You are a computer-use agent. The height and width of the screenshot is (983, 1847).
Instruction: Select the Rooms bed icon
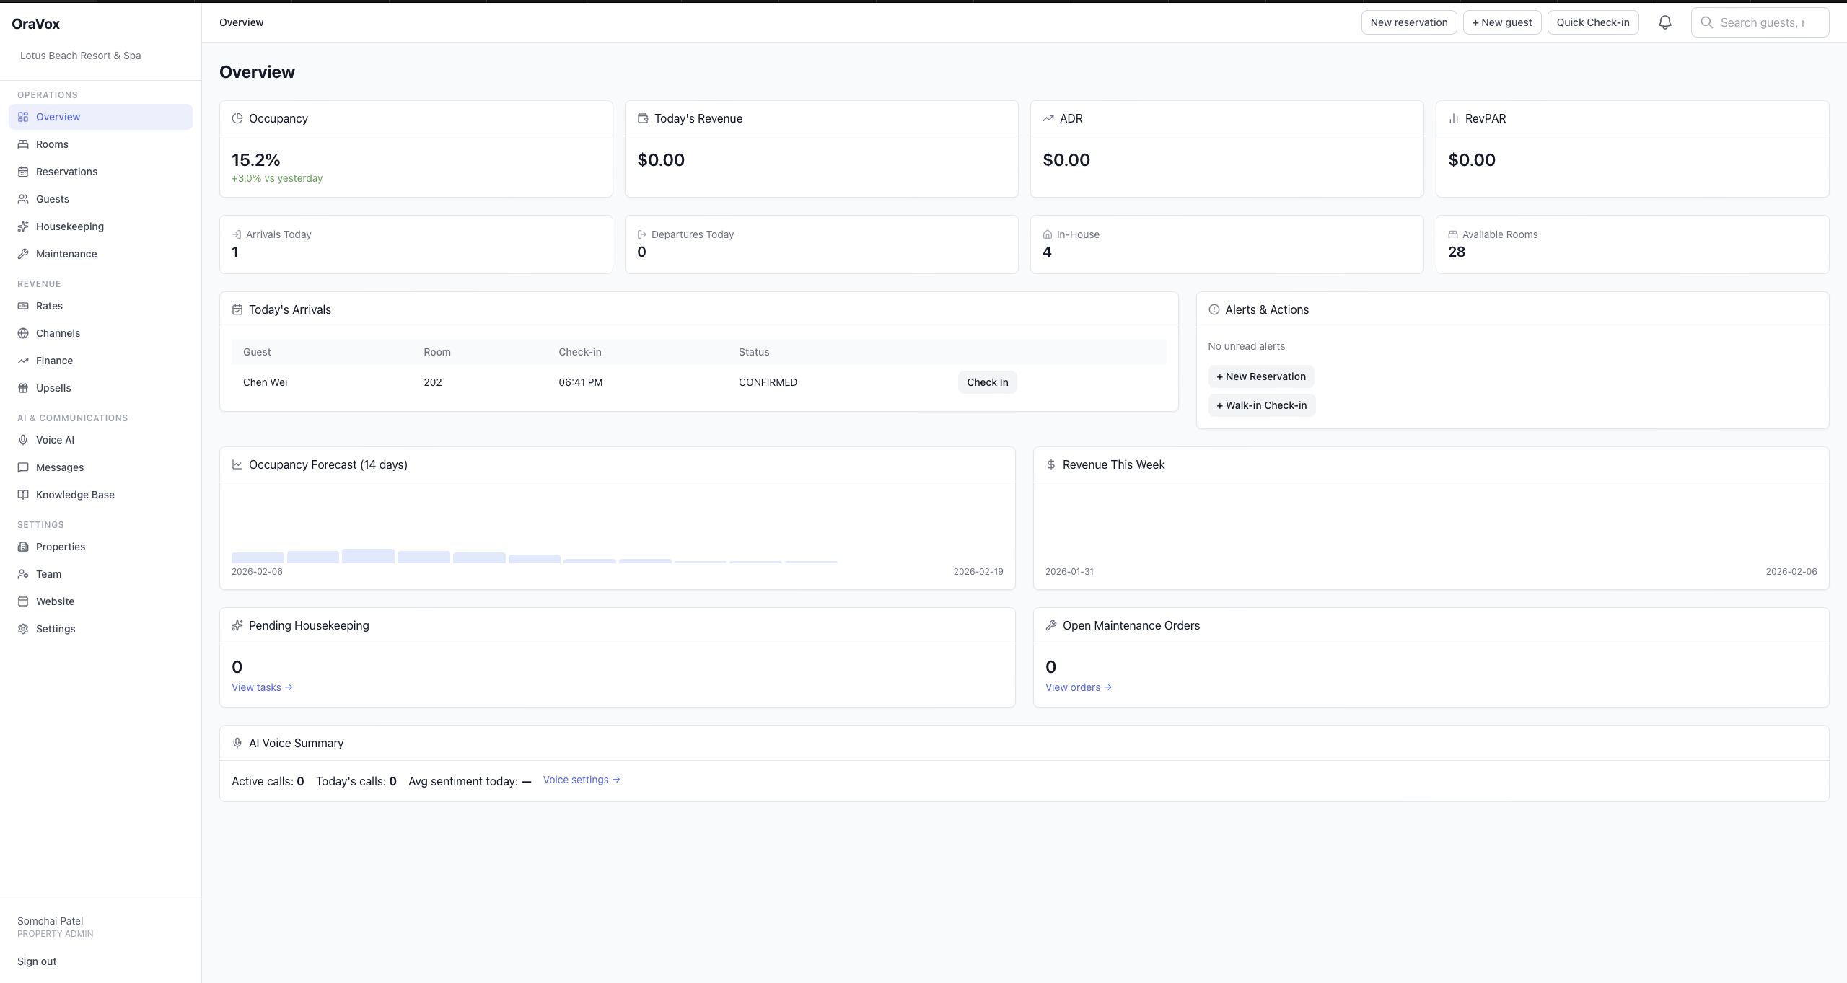click(22, 144)
